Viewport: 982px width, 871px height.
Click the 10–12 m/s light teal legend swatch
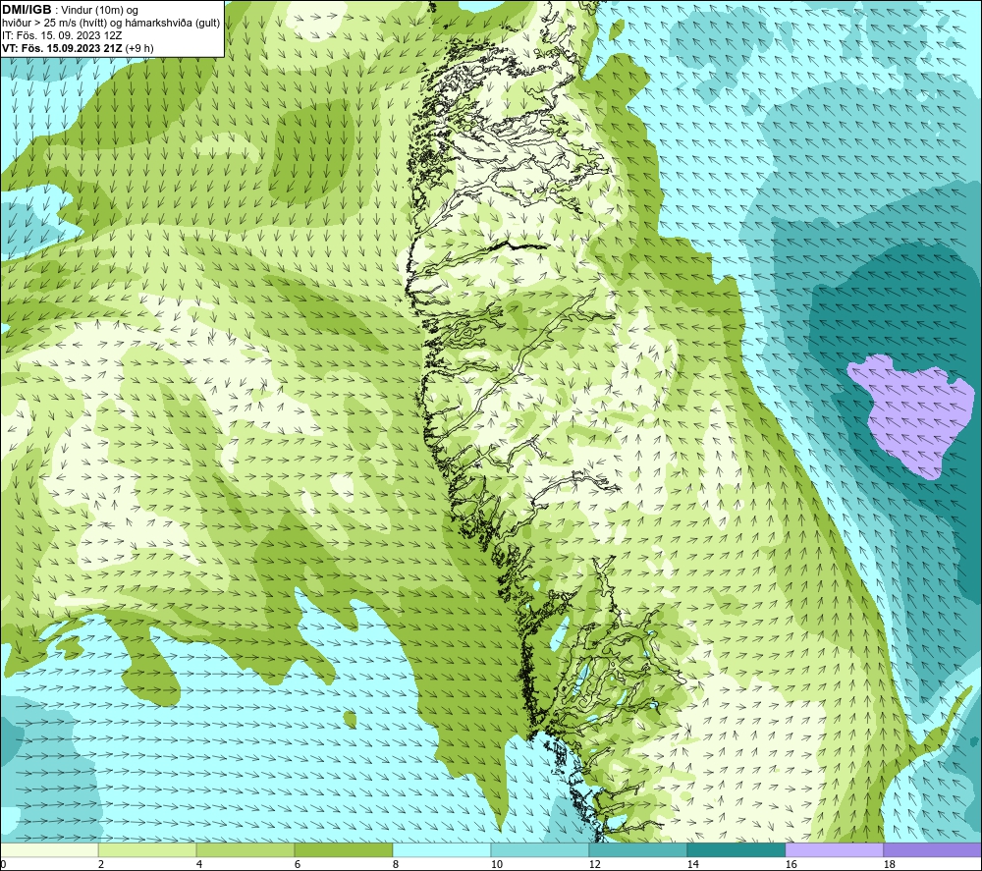pyautogui.click(x=540, y=849)
